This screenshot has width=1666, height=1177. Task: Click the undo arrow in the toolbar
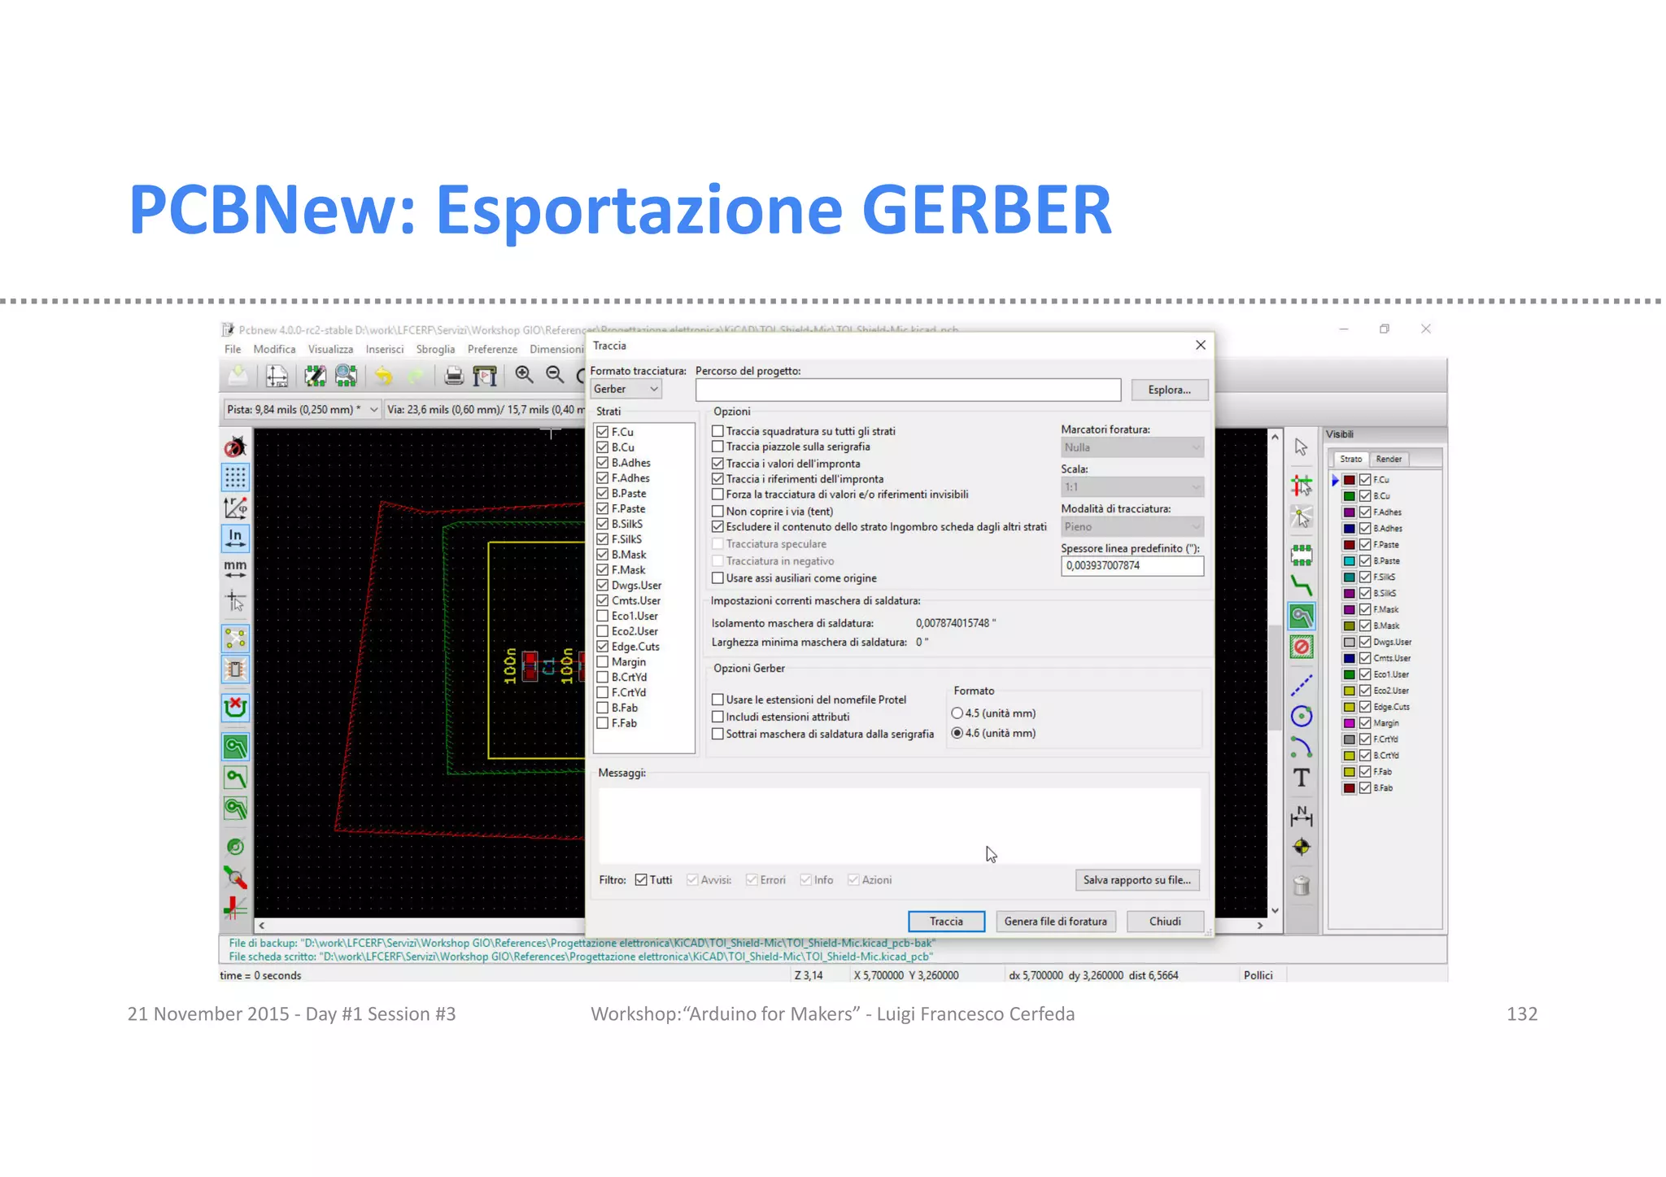(x=383, y=376)
